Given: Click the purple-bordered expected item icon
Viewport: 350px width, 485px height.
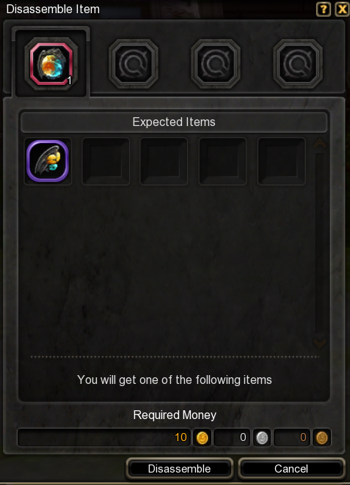Looking at the screenshot, I should tap(48, 161).
